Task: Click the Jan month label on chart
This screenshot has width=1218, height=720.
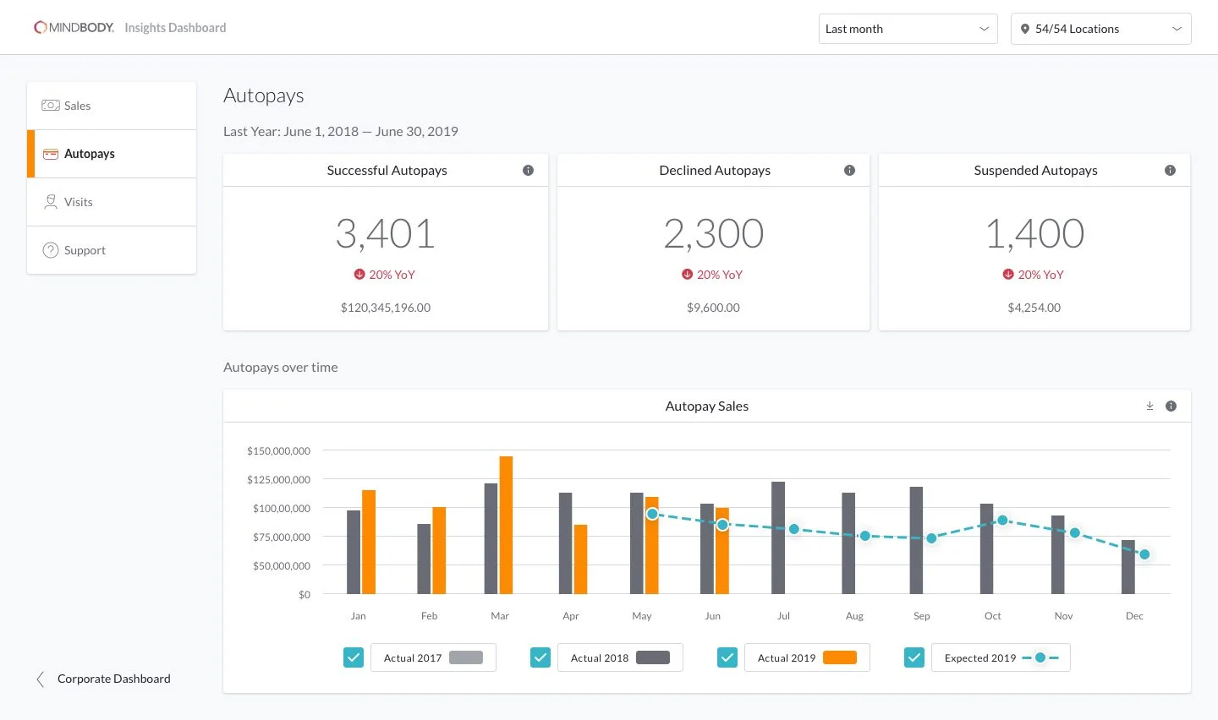Action: coord(359,616)
